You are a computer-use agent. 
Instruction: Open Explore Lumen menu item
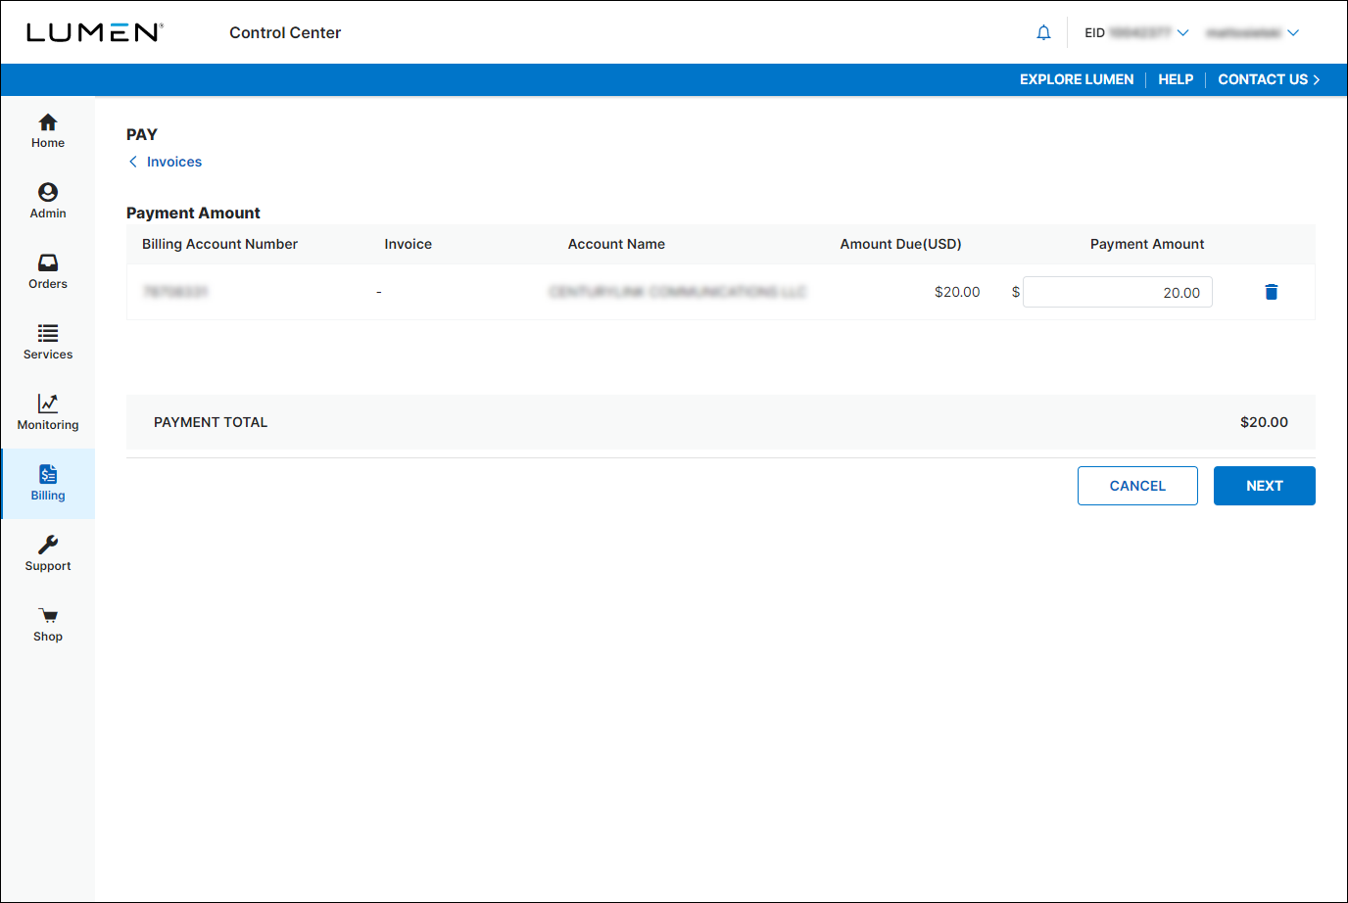tap(1077, 79)
